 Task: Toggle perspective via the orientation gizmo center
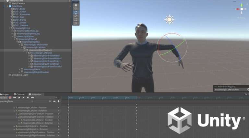tap(241, 9)
